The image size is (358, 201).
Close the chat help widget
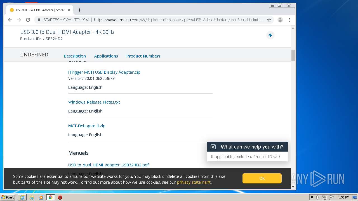click(213, 147)
